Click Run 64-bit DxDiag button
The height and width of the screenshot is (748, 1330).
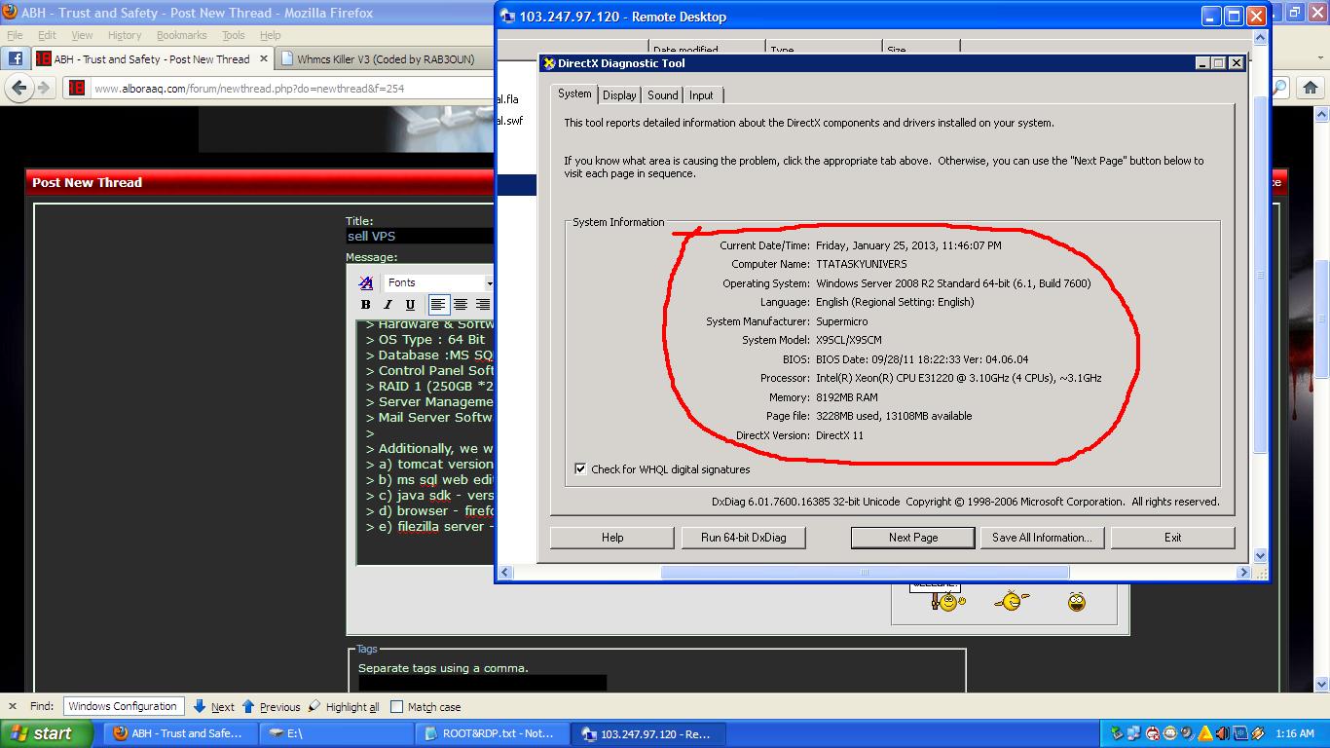click(x=744, y=538)
